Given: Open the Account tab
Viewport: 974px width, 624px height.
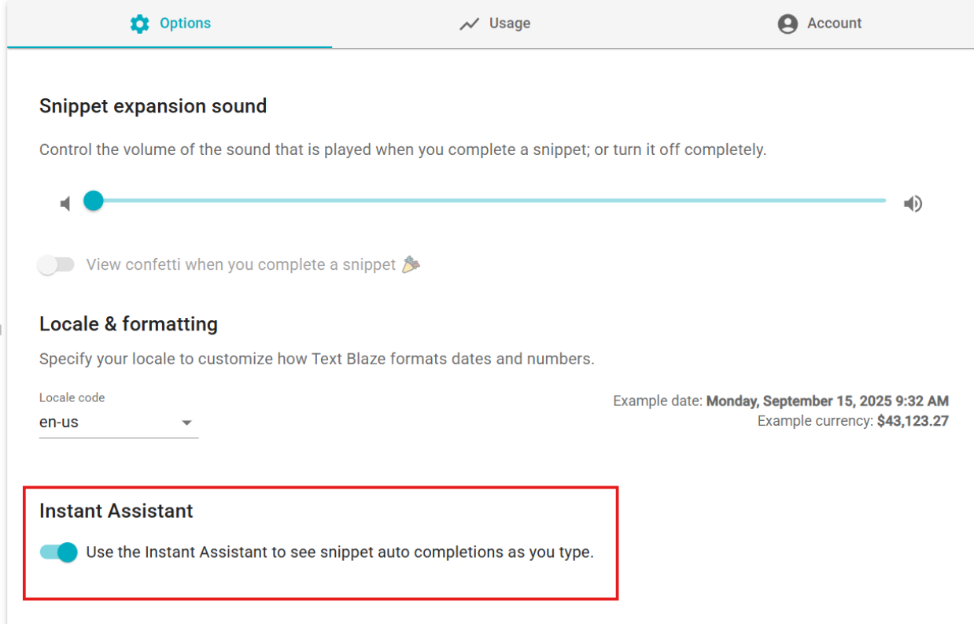Looking at the screenshot, I should 834,24.
